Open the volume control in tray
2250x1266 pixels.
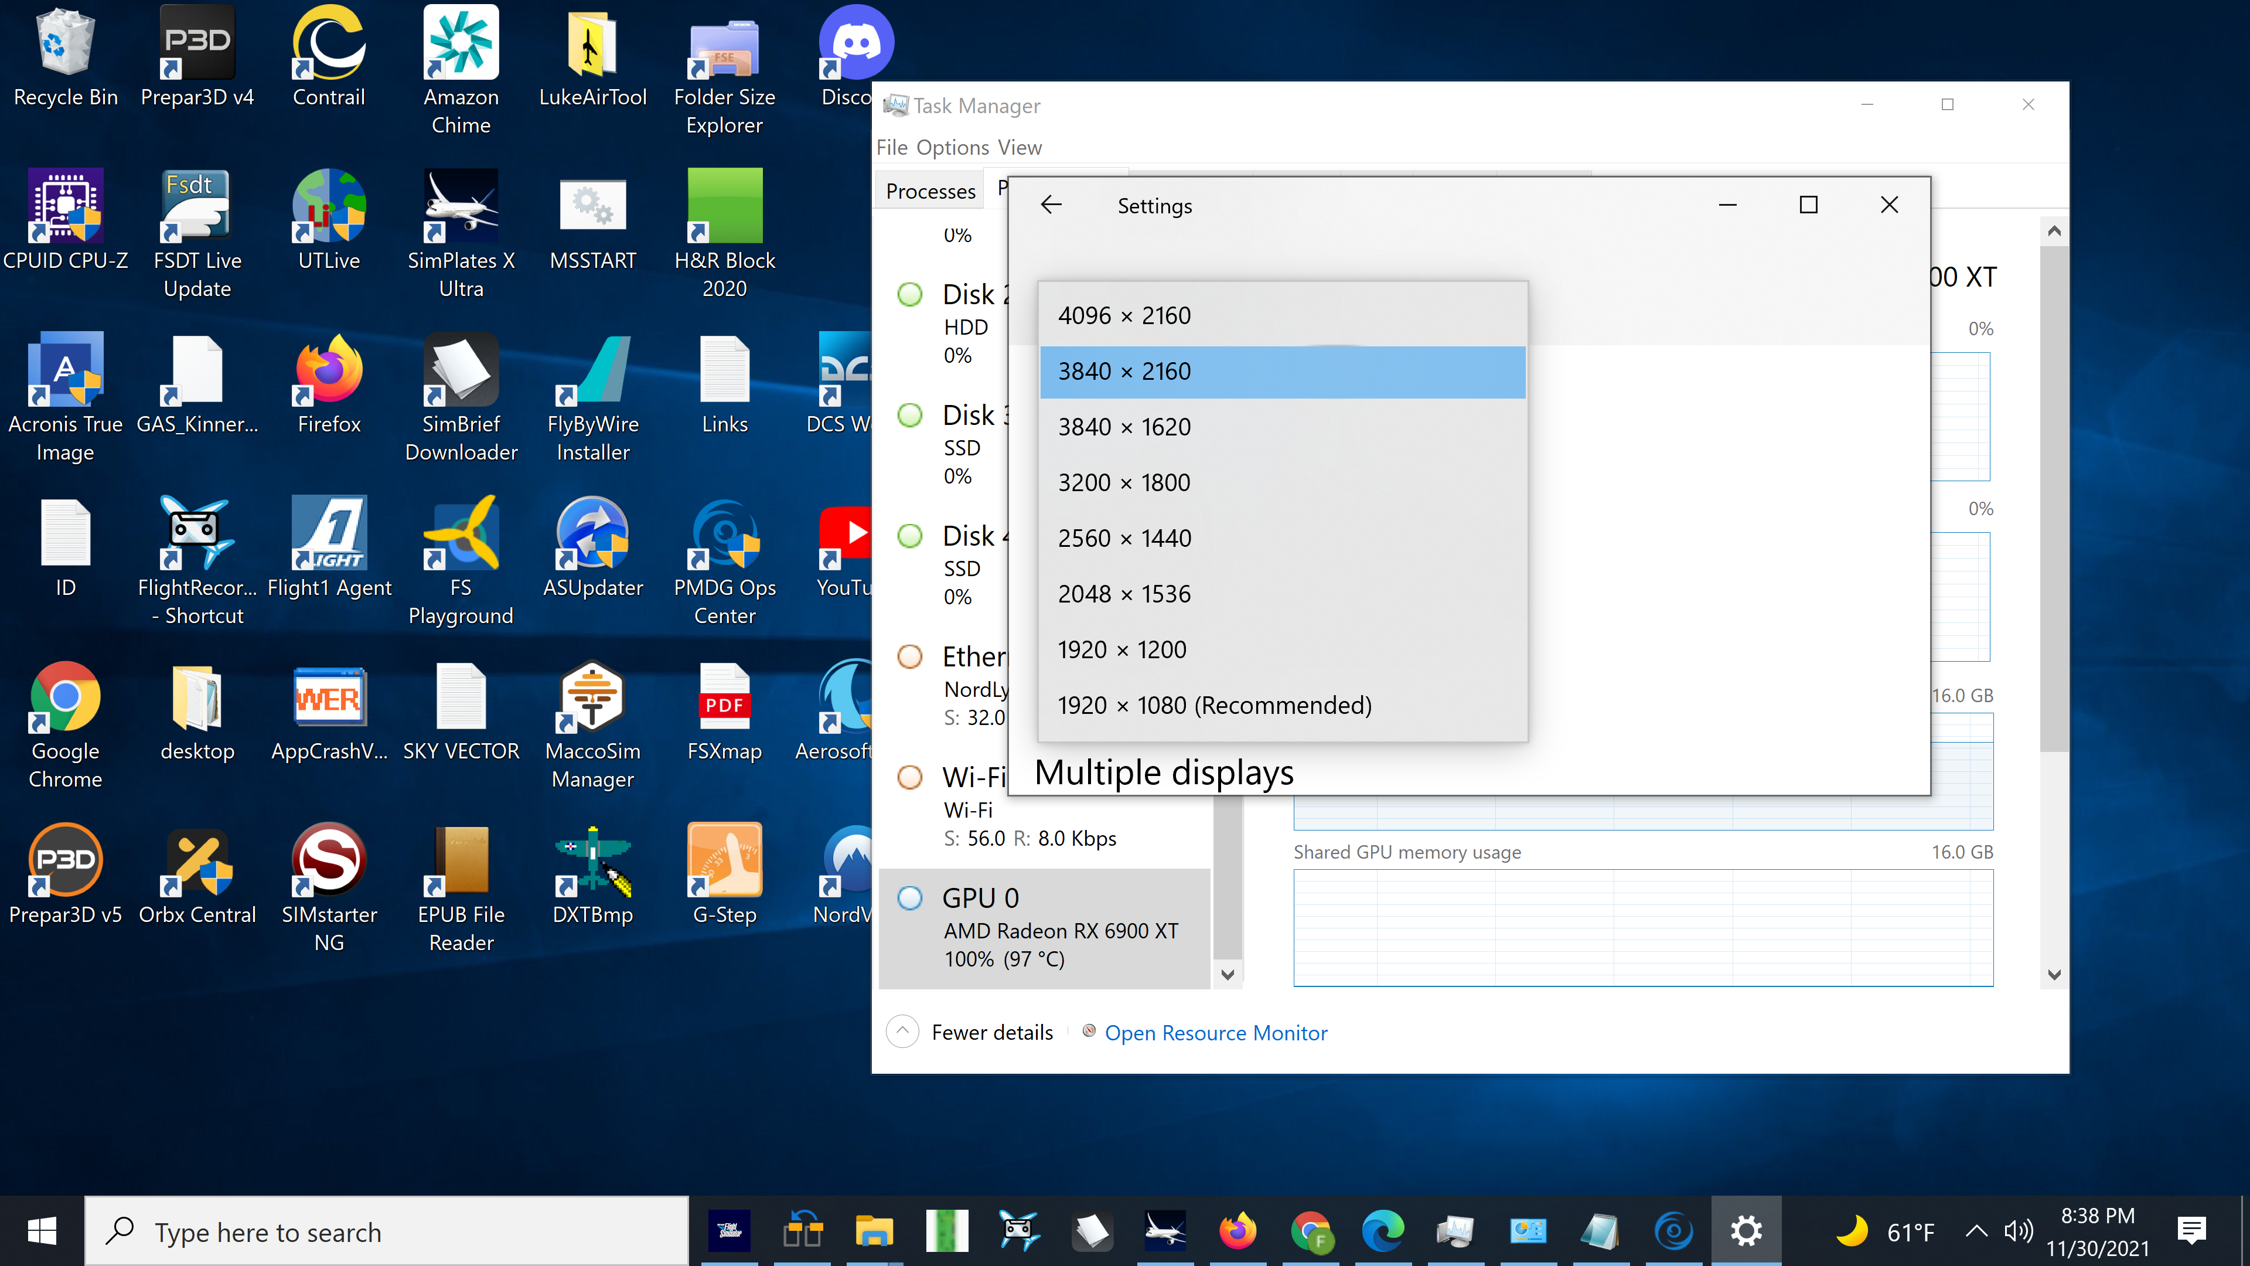coord(2019,1232)
